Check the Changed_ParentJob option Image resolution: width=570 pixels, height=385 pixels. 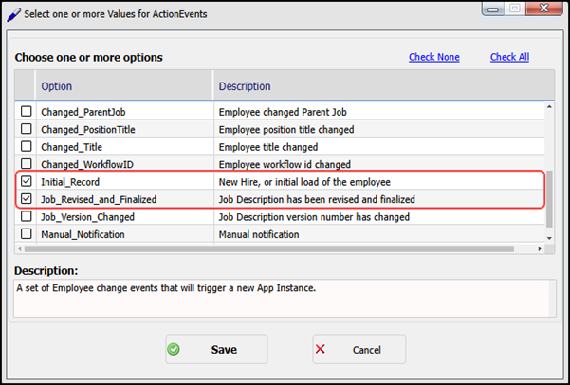click(x=27, y=112)
